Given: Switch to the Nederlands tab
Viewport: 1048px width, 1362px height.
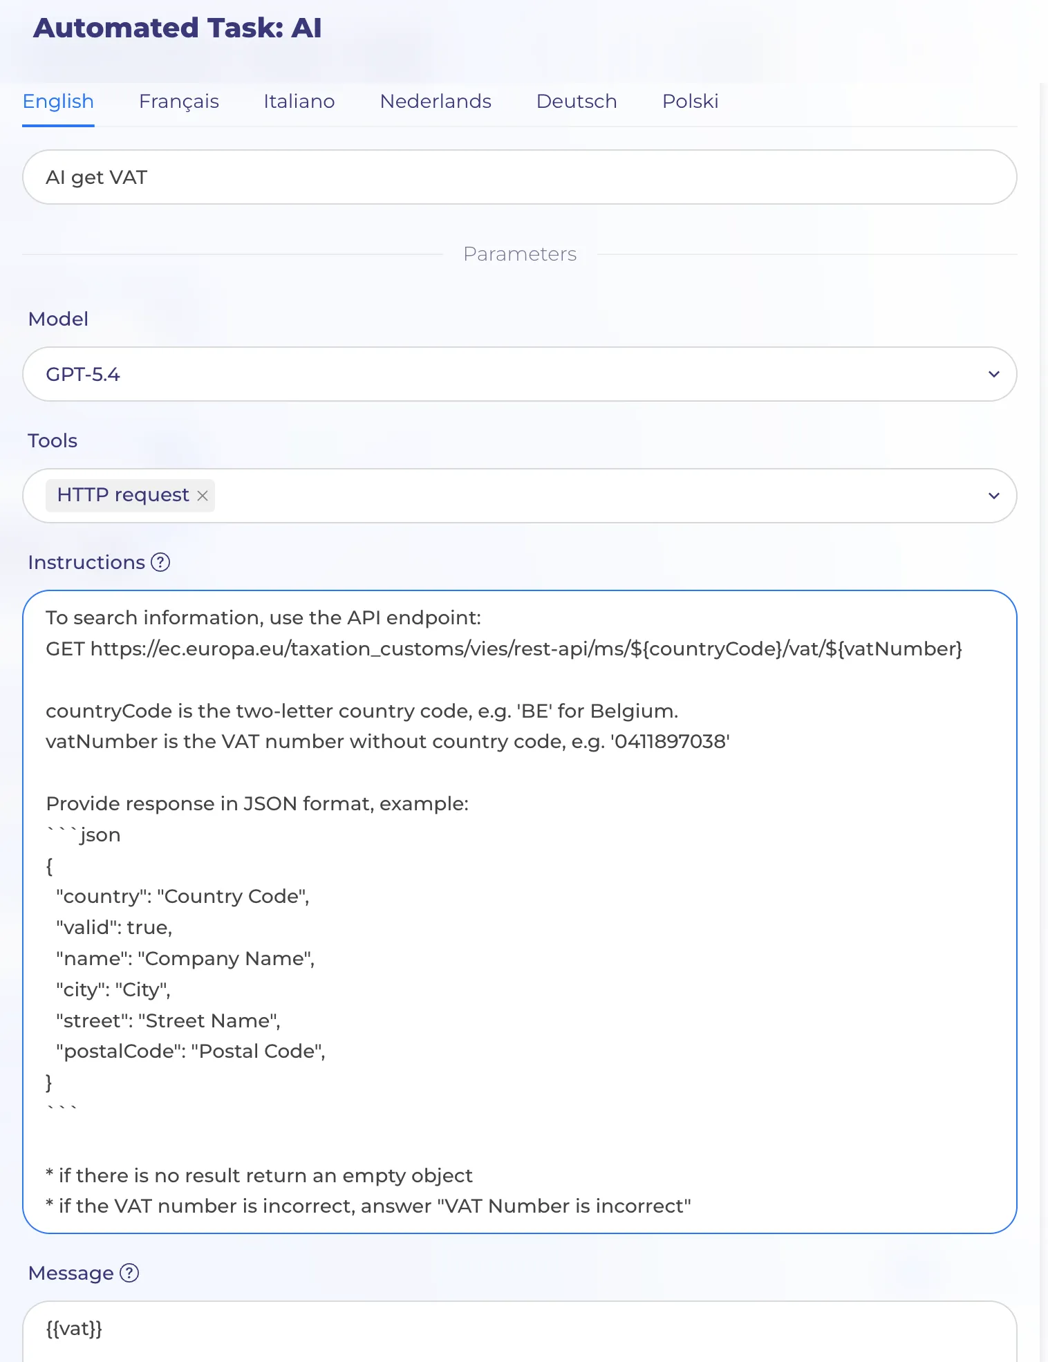Looking at the screenshot, I should pos(436,102).
